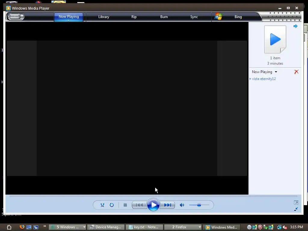Click the muted volume tray icon
This screenshot has width=308, height=231.
[285, 227]
